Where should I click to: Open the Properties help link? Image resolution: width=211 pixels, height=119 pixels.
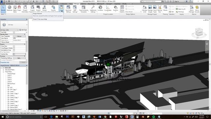(x=5, y=62)
